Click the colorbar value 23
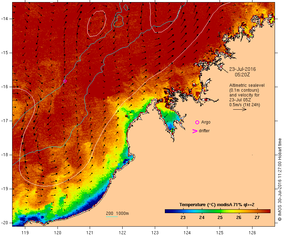 [x=183, y=218]
